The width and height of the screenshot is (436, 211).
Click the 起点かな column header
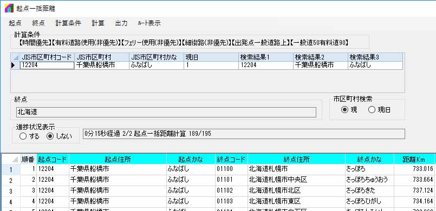191,160
